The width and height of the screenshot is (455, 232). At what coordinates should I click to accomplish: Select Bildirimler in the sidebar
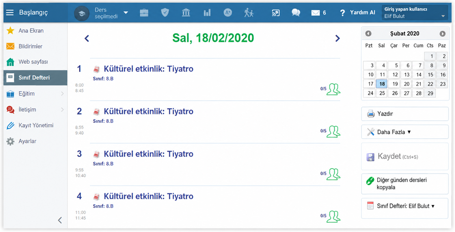coord(35,46)
